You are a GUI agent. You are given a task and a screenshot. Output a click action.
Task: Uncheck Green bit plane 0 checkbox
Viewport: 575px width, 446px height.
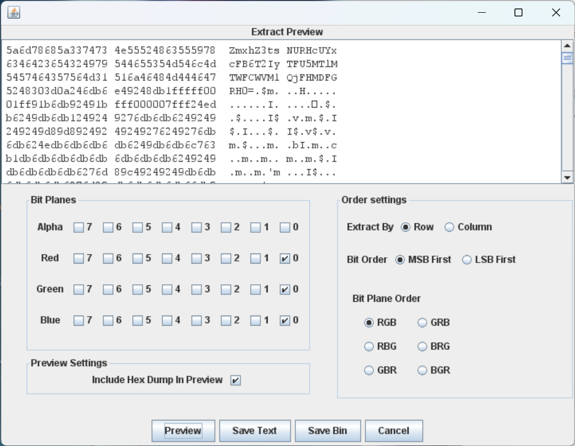pyautogui.click(x=285, y=290)
